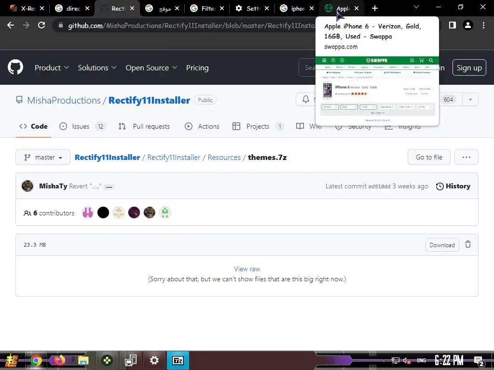
Task: Click the GitHub Octocat logo
Action: (x=15, y=67)
